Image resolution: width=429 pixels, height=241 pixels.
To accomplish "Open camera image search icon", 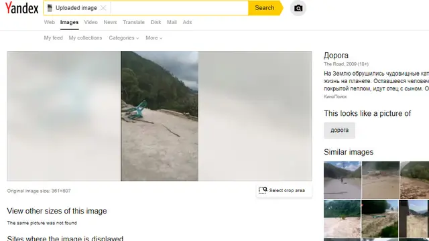I will [298, 8].
